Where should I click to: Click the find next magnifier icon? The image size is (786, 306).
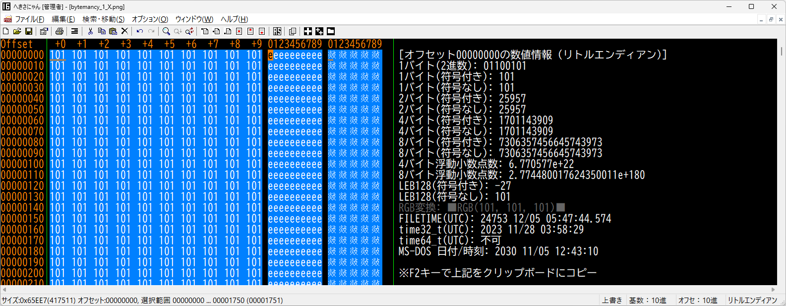click(x=178, y=31)
